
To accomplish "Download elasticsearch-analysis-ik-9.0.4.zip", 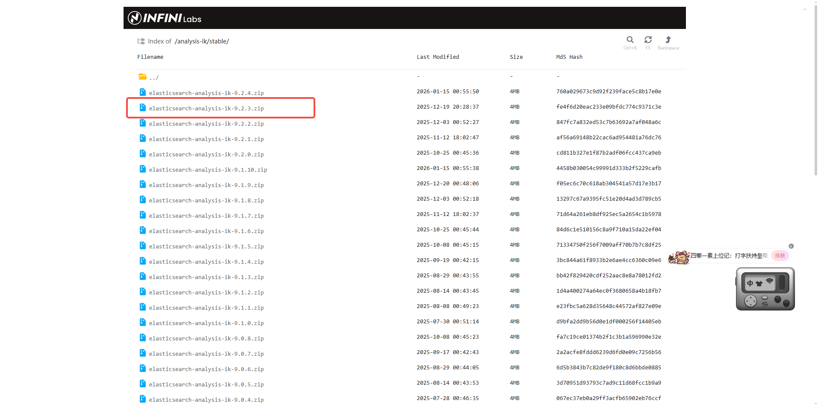I will pyautogui.click(x=206, y=400).
